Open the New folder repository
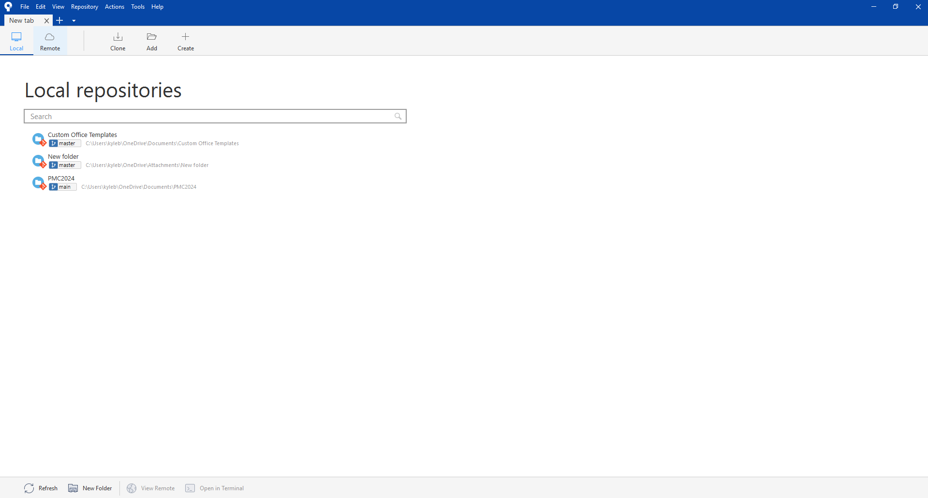 (63, 157)
